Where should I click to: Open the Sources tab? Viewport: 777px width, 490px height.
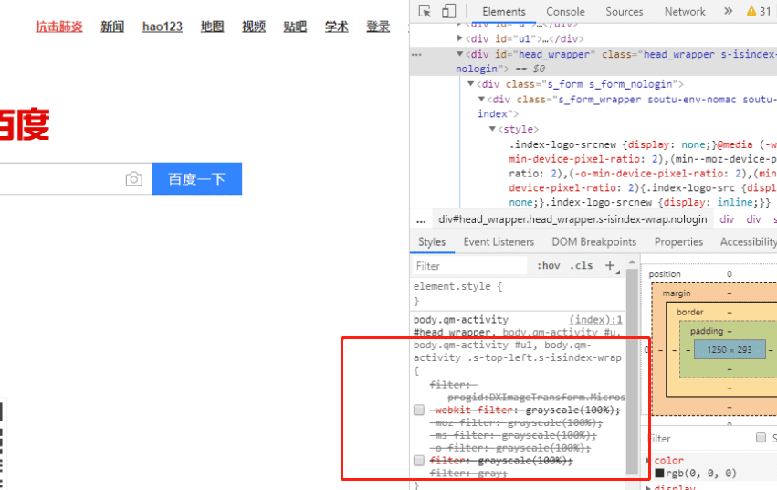pyautogui.click(x=624, y=11)
